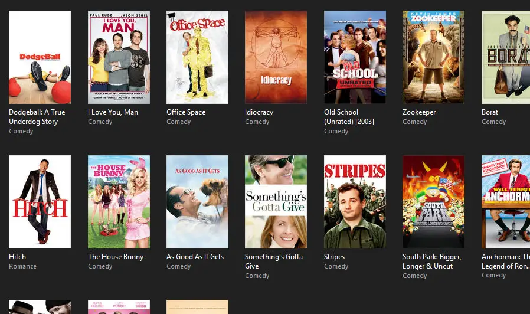The width and height of the screenshot is (530, 314).
Task: Click 'Comedy' genre under Stripes
Action: pyautogui.click(x=336, y=266)
